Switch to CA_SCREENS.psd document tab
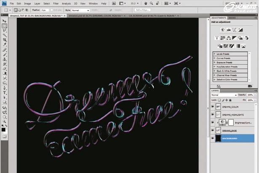 153,16
